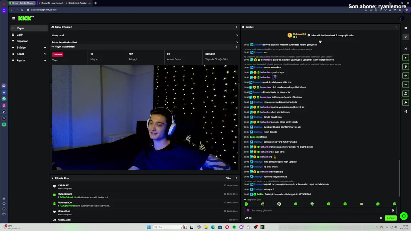Open Spotify in Opera sidebar
Screen dimensions: 411x231
(x=4, y=124)
